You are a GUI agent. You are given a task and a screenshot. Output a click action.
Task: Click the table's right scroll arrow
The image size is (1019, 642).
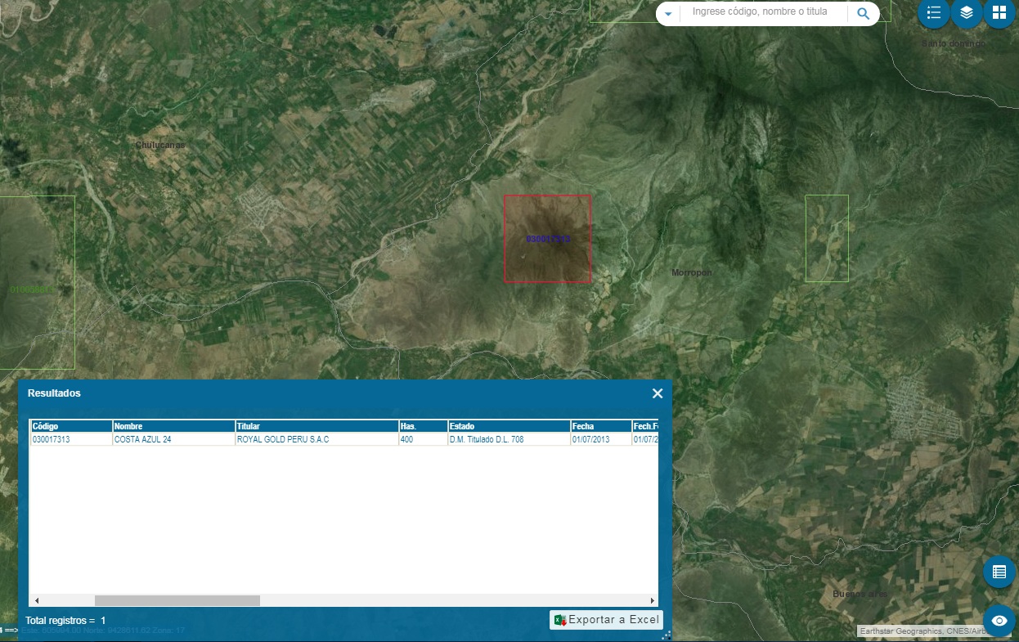652,600
